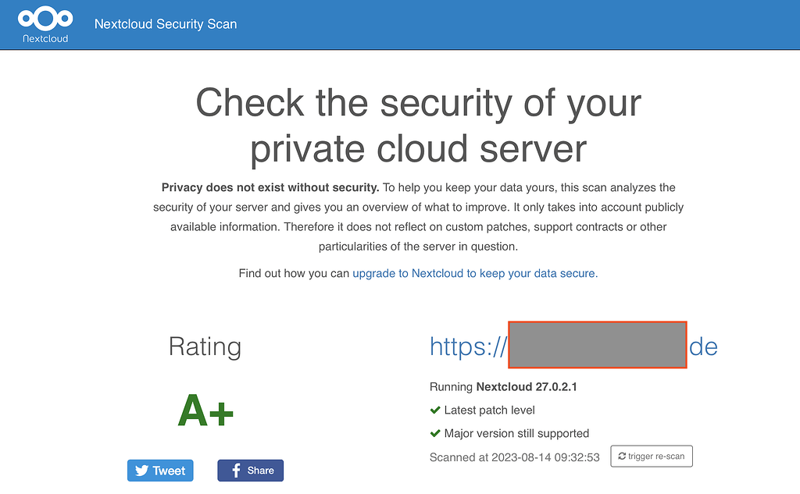This screenshot has height=494, width=800.
Task: Click the trigger re-scan button
Action: [x=652, y=456]
